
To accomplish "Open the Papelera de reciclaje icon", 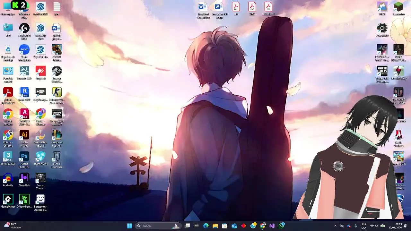I will 8,53.
